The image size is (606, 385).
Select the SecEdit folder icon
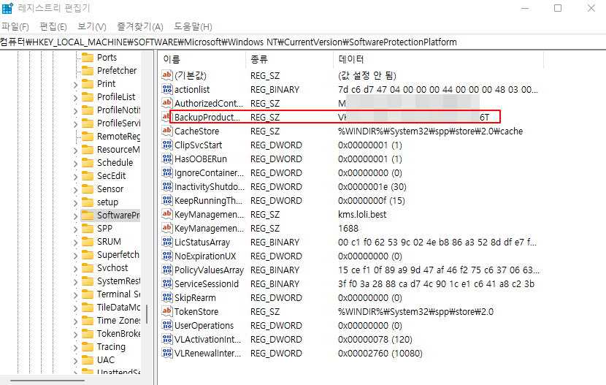[88, 176]
